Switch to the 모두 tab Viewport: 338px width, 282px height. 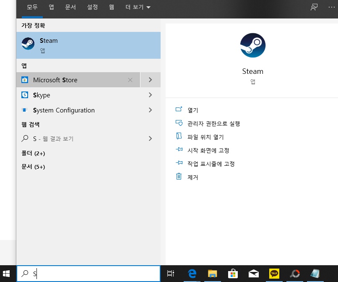(32, 7)
